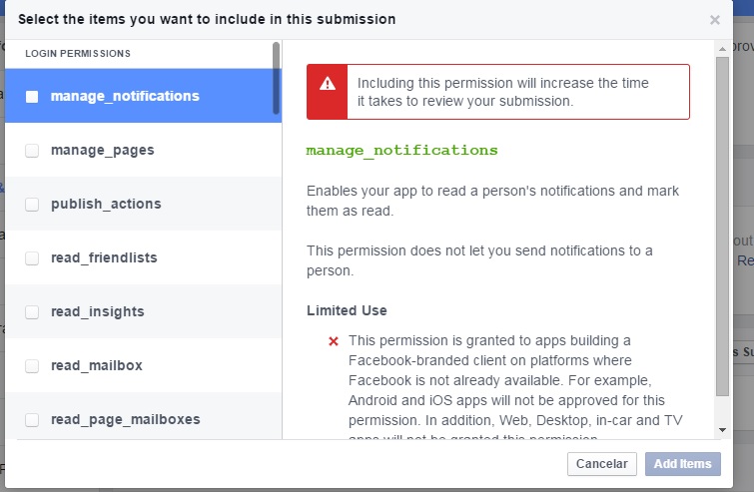Image resolution: width=754 pixels, height=492 pixels.
Task: Click the red warning triangle icon
Action: click(x=328, y=84)
